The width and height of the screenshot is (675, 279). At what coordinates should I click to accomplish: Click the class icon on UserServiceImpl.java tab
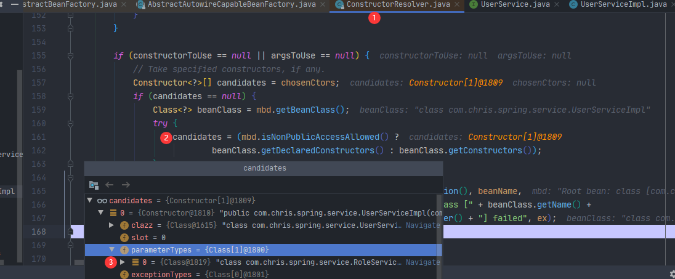(x=573, y=5)
